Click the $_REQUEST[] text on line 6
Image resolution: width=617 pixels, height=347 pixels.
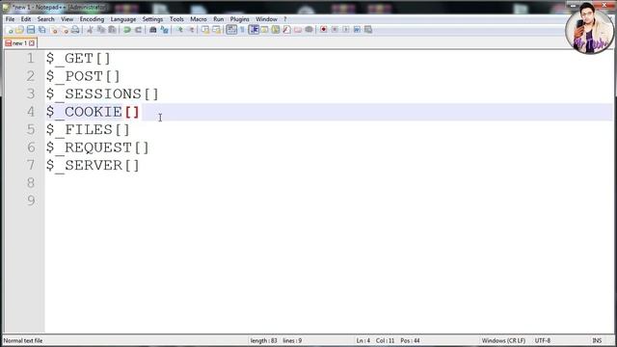point(97,147)
